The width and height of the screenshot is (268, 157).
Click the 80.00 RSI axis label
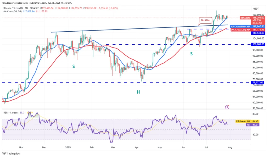click(x=255, y=114)
